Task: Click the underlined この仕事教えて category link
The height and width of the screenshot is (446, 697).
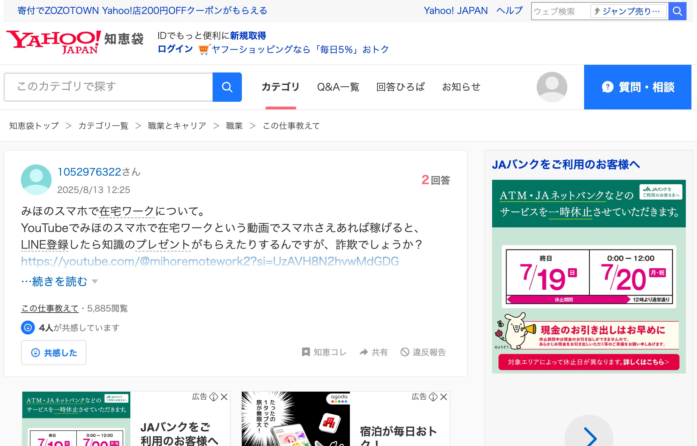Action: 50,308
